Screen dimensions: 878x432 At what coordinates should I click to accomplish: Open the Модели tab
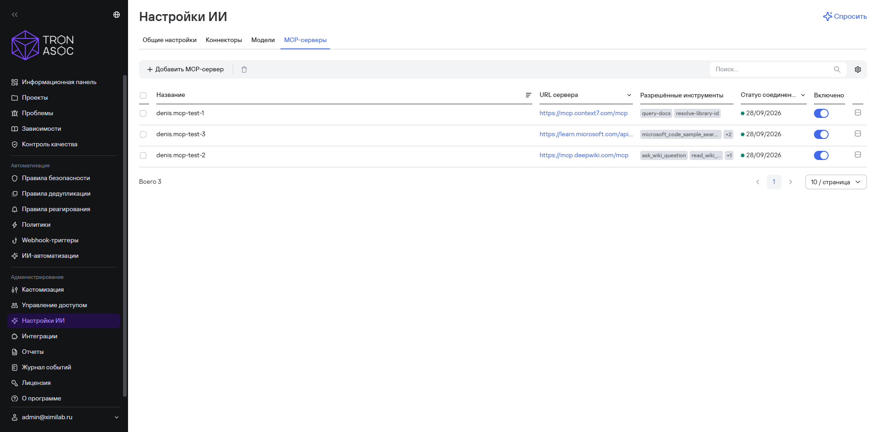(263, 40)
